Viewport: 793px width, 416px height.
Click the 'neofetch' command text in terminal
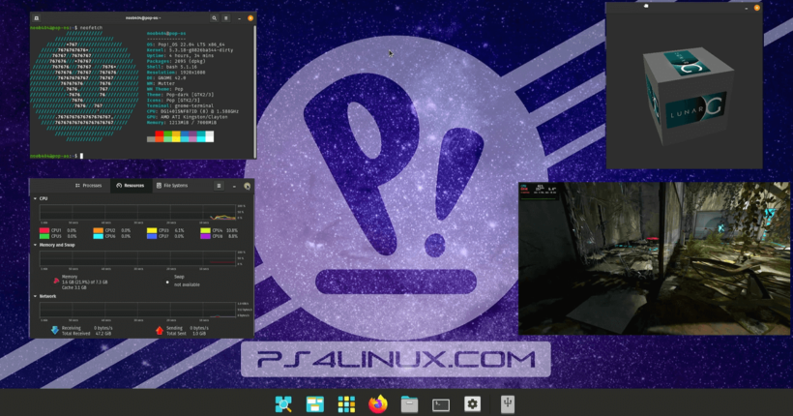[x=92, y=28]
